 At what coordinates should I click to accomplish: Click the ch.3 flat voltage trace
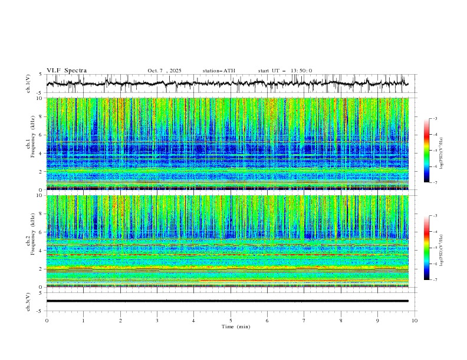click(x=227, y=301)
